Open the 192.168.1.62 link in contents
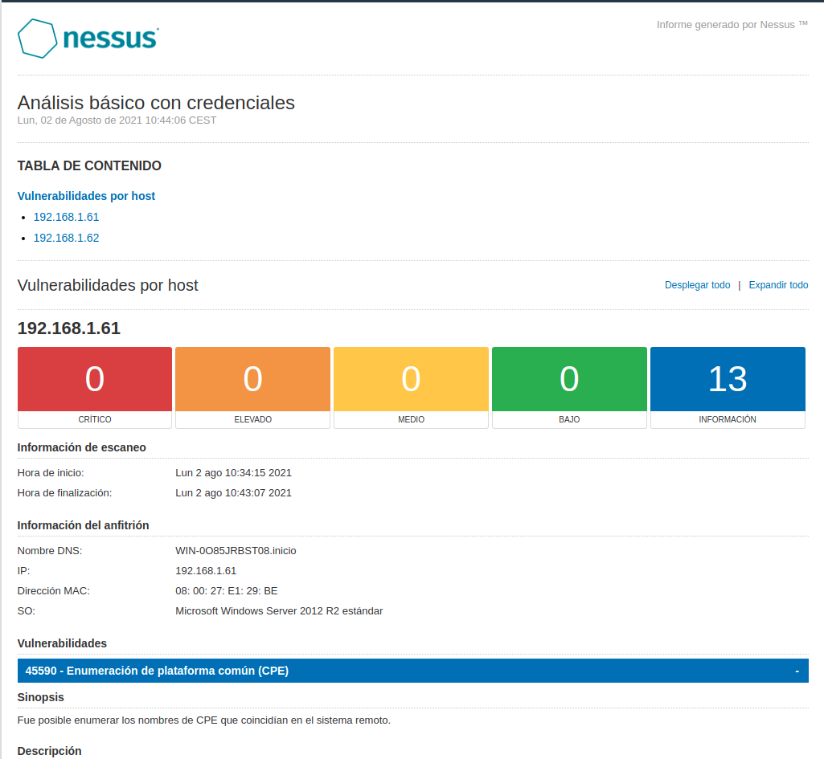 (66, 238)
